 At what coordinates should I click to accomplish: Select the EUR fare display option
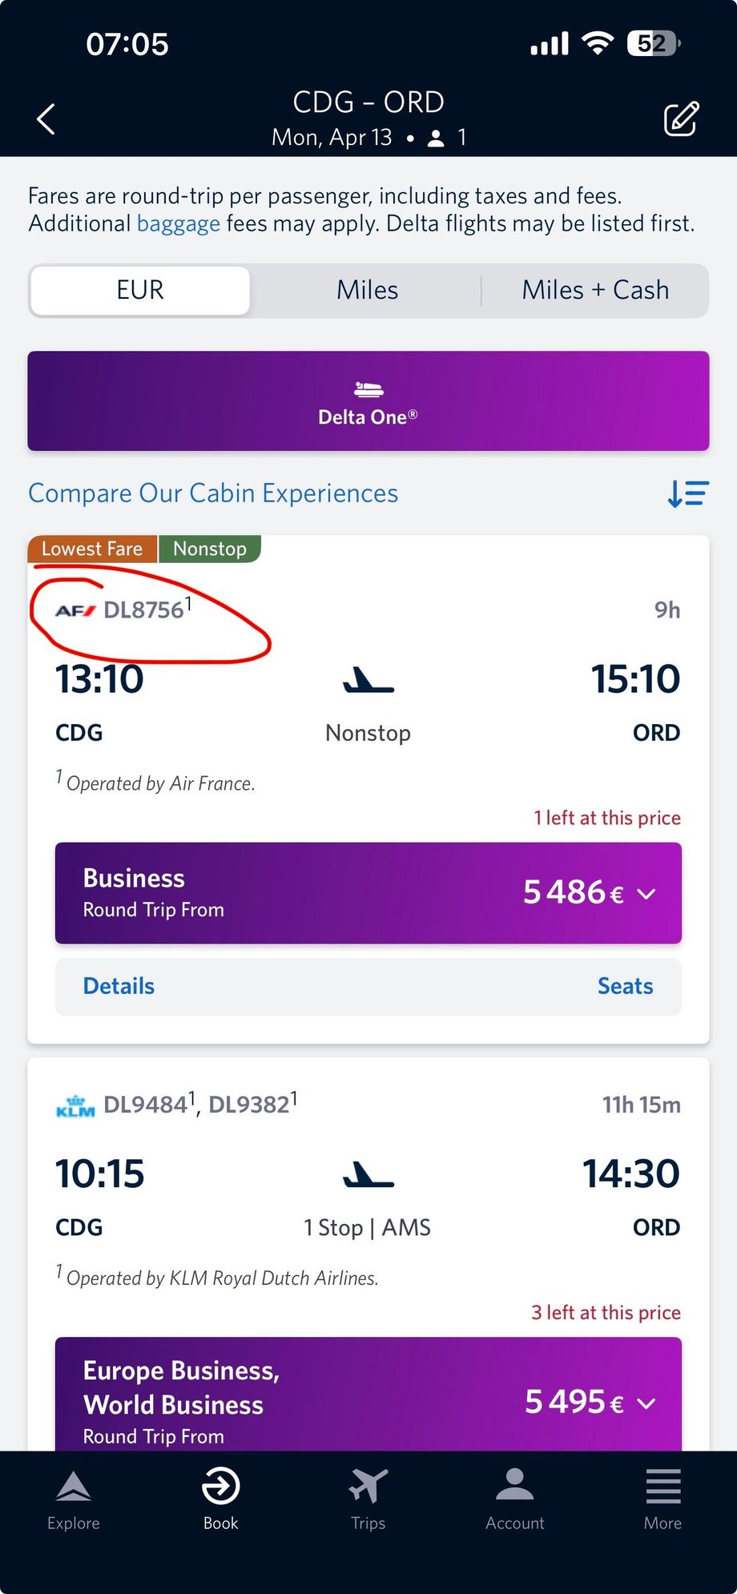pyautogui.click(x=140, y=290)
